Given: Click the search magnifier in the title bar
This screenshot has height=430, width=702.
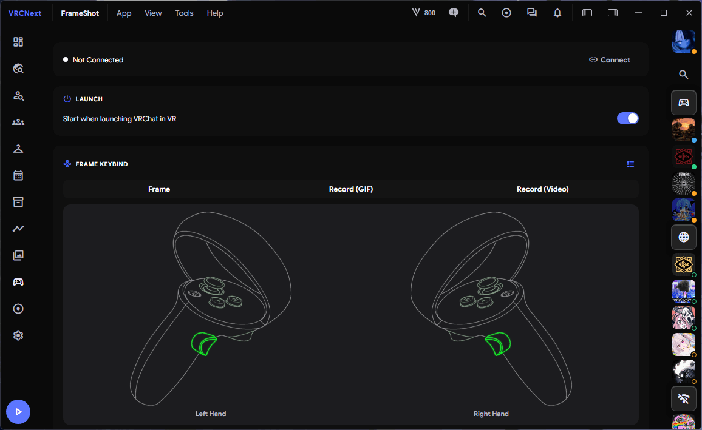Looking at the screenshot, I should pos(482,13).
